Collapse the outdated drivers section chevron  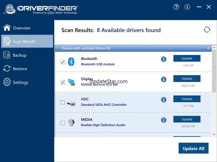pyautogui.click(x=208, y=48)
